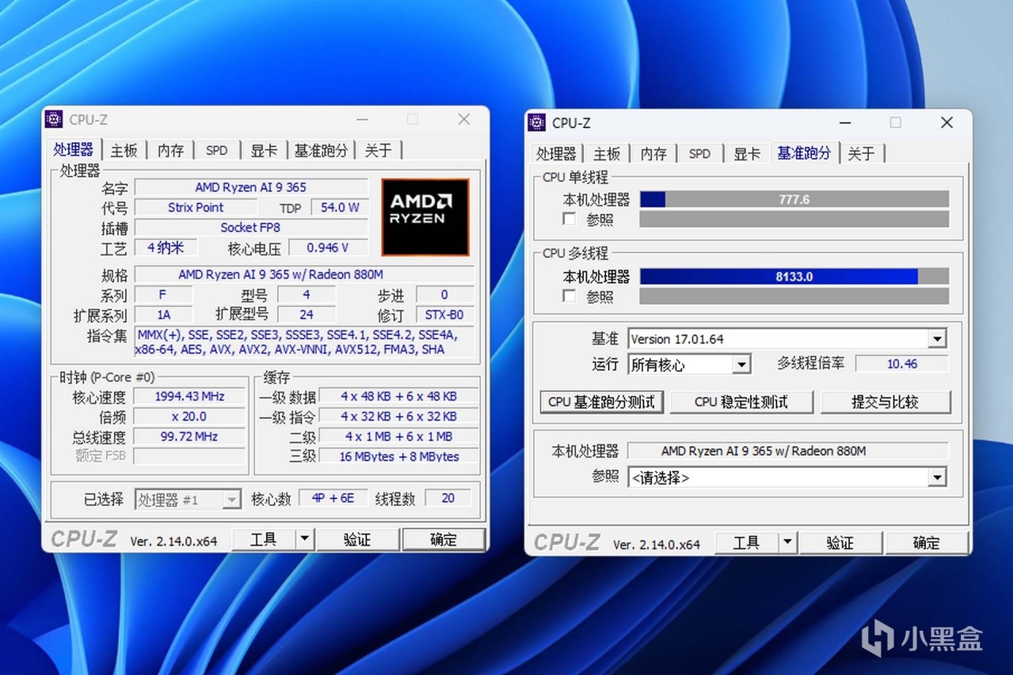Click 提交与比较 button
Screen dimensions: 1013x675
(x=885, y=402)
